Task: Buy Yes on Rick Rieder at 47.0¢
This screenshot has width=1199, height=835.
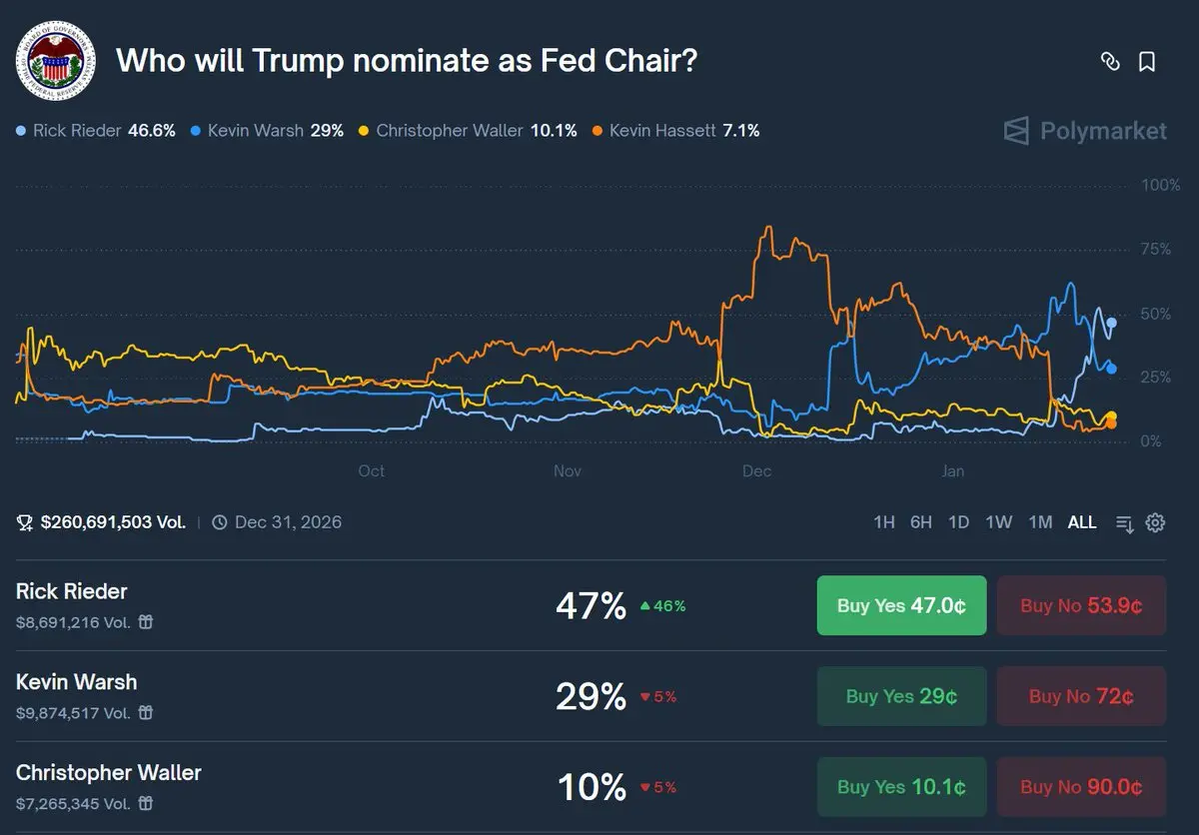Action: click(x=901, y=605)
